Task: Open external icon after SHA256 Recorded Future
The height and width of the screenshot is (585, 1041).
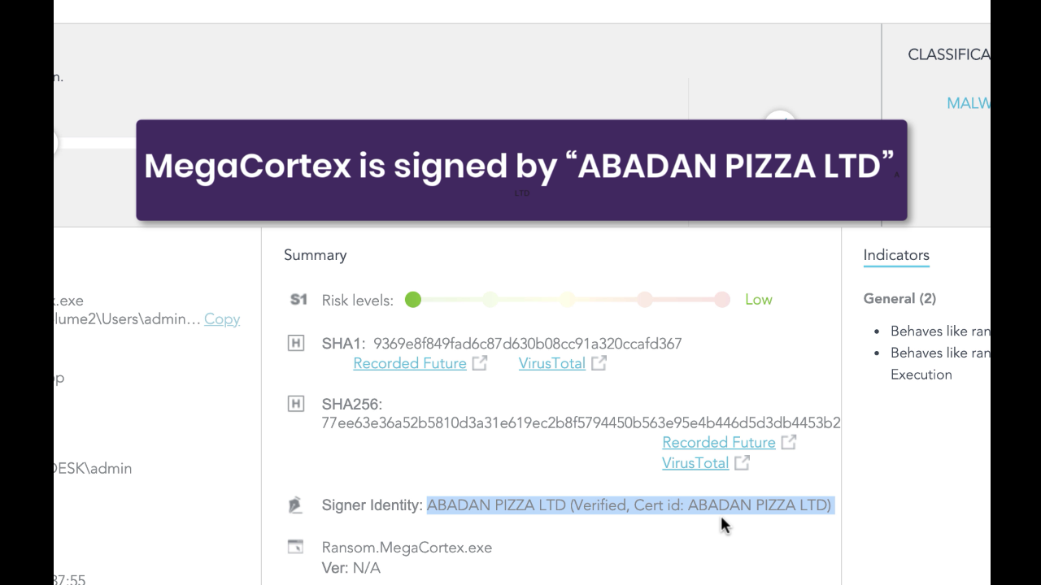Action: [x=788, y=442]
